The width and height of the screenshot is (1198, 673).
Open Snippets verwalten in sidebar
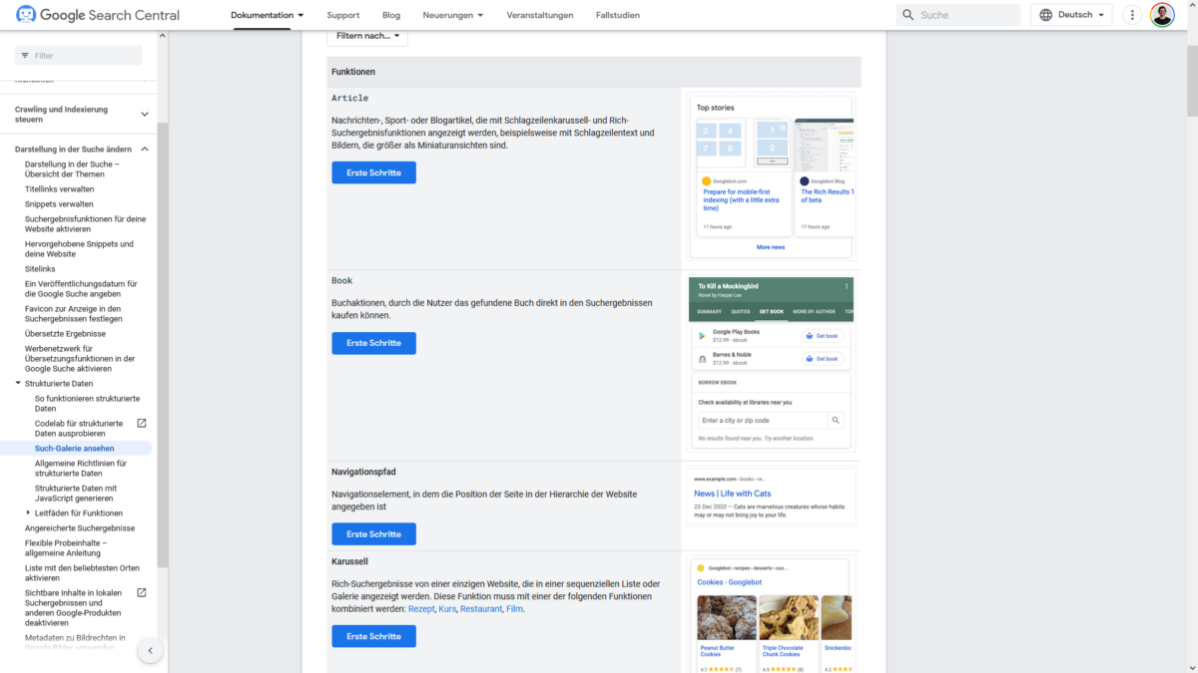coord(59,203)
